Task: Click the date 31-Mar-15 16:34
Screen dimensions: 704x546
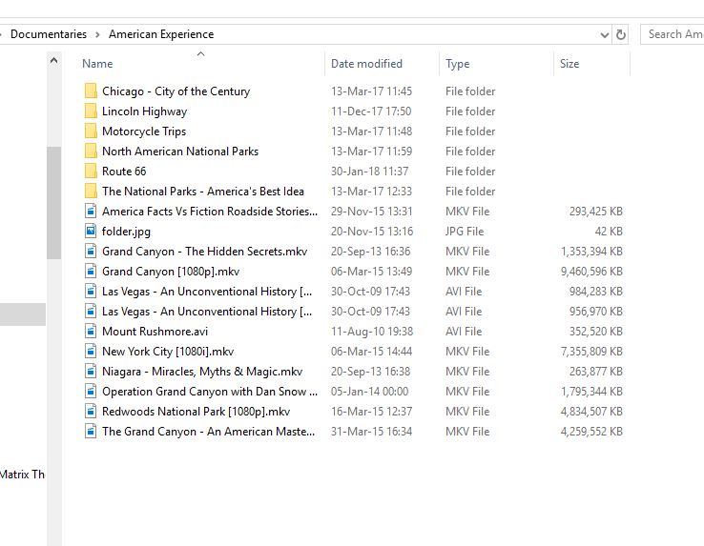Action: tap(371, 431)
